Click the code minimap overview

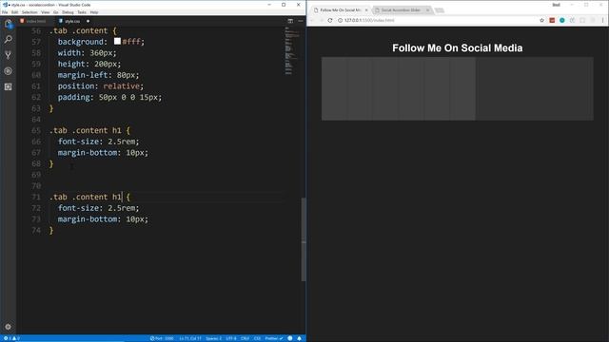(292, 50)
